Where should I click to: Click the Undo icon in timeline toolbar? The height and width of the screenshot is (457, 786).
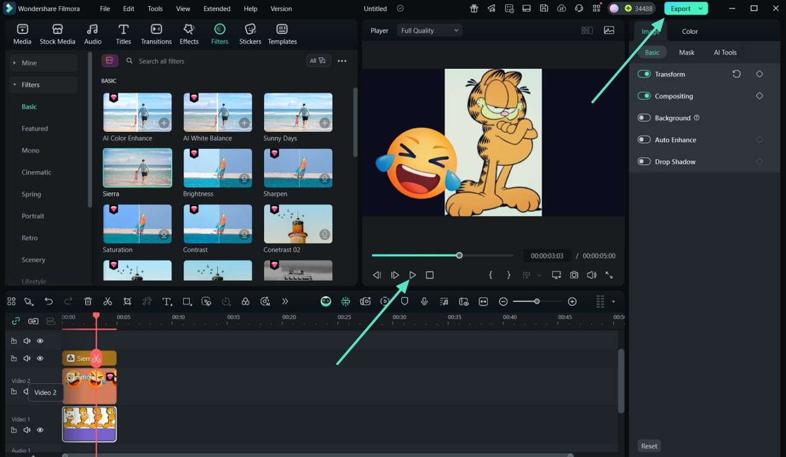click(49, 301)
